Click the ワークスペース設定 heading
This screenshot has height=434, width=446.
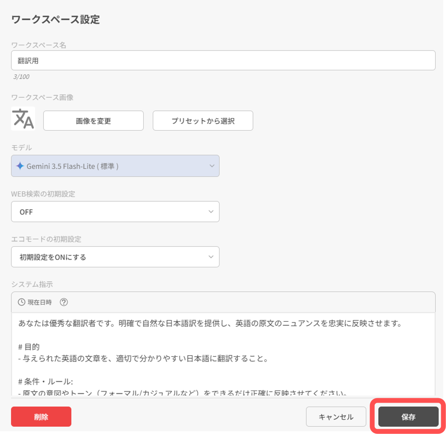(55, 20)
